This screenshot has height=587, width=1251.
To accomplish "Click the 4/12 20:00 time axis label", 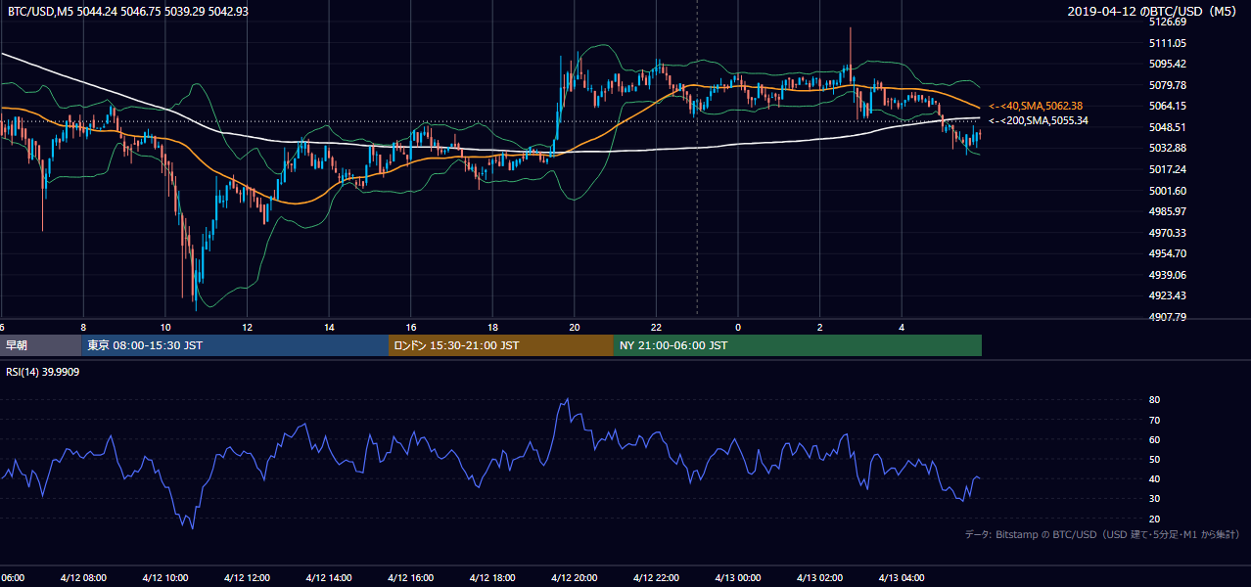I will (575, 578).
